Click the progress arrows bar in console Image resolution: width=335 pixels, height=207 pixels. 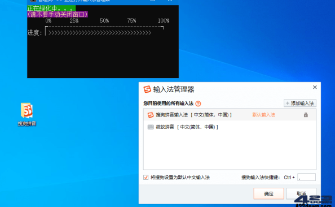(100, 33)
